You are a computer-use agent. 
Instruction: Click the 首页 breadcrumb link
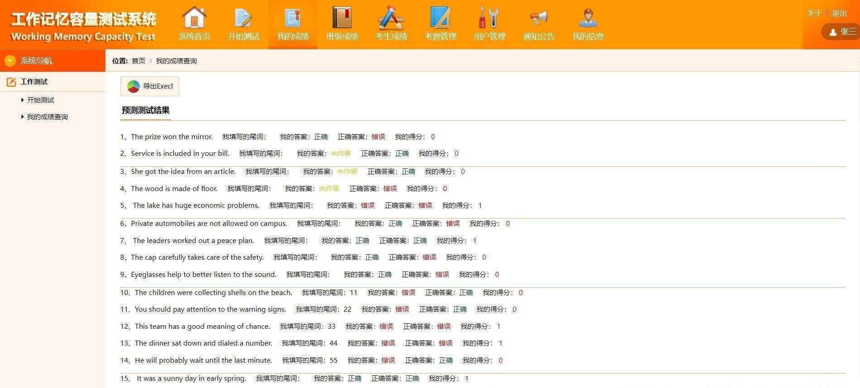point(138,61)
